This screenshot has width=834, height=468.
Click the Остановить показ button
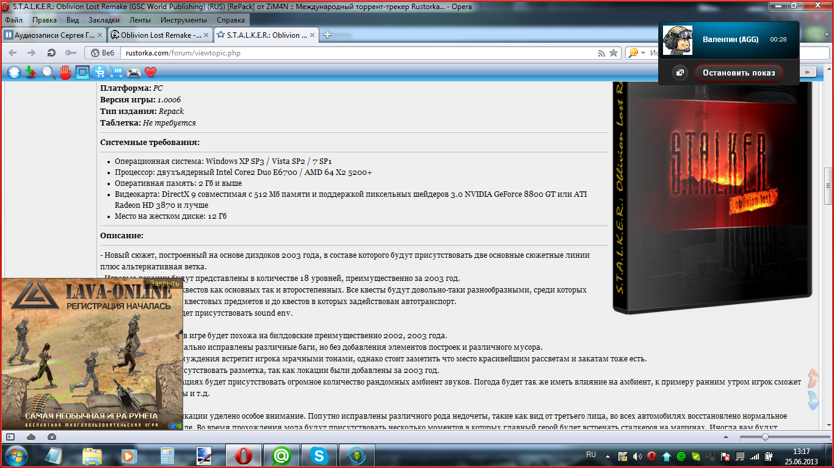[x=739, y=73]
